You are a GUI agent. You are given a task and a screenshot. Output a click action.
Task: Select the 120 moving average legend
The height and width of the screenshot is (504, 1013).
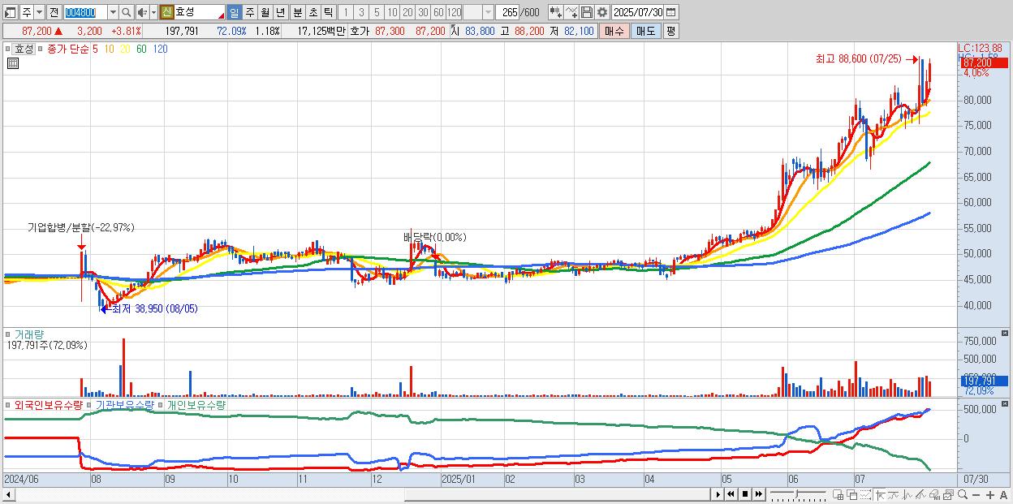click(x=160, y=49)
